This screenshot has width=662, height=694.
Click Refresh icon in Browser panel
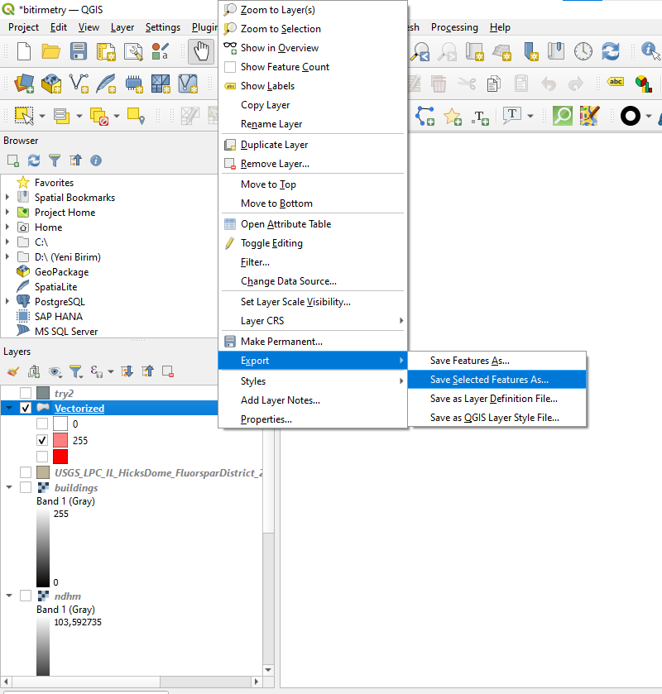34,160
